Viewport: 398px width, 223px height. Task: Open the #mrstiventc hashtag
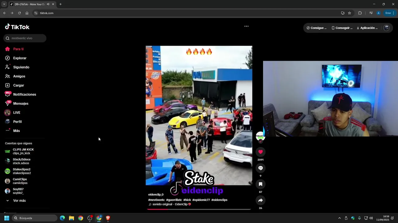[x=156, y=200]
